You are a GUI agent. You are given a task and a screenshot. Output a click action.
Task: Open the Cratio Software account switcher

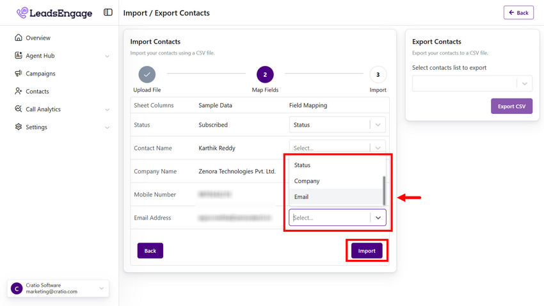point(58,288)
